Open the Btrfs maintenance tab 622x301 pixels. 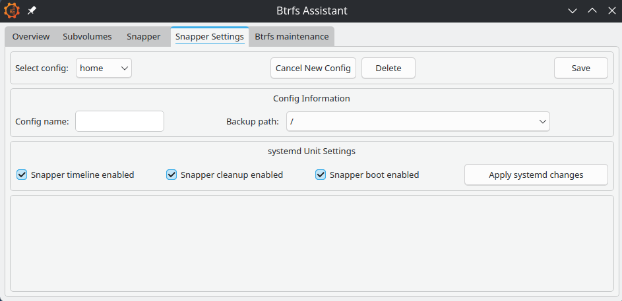coord(292,37)
